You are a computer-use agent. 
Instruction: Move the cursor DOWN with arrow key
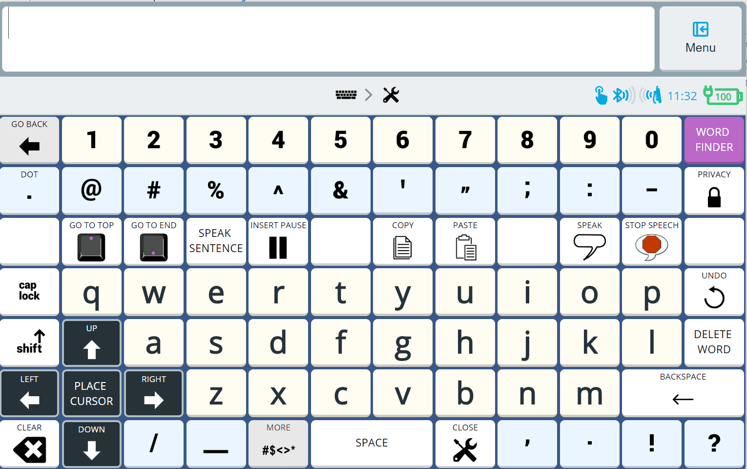click(x=92, y=444)
